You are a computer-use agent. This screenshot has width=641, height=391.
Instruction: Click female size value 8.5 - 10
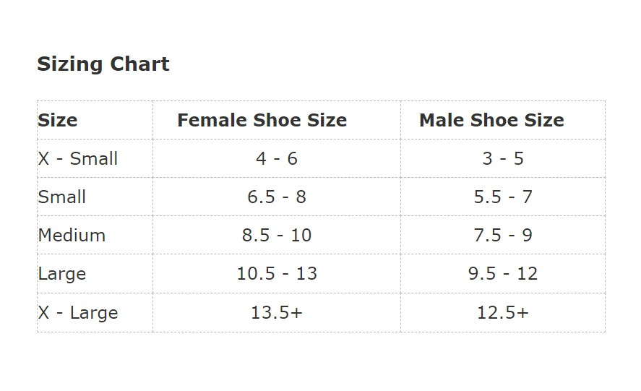pyautogui.click(x=277, y=236)
